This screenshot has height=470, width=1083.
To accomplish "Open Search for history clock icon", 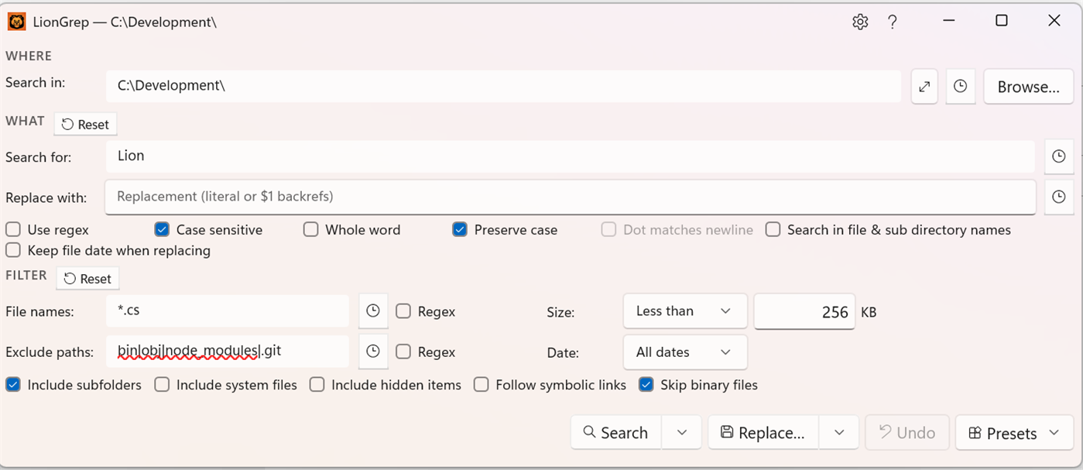I will pos(1059,157).
